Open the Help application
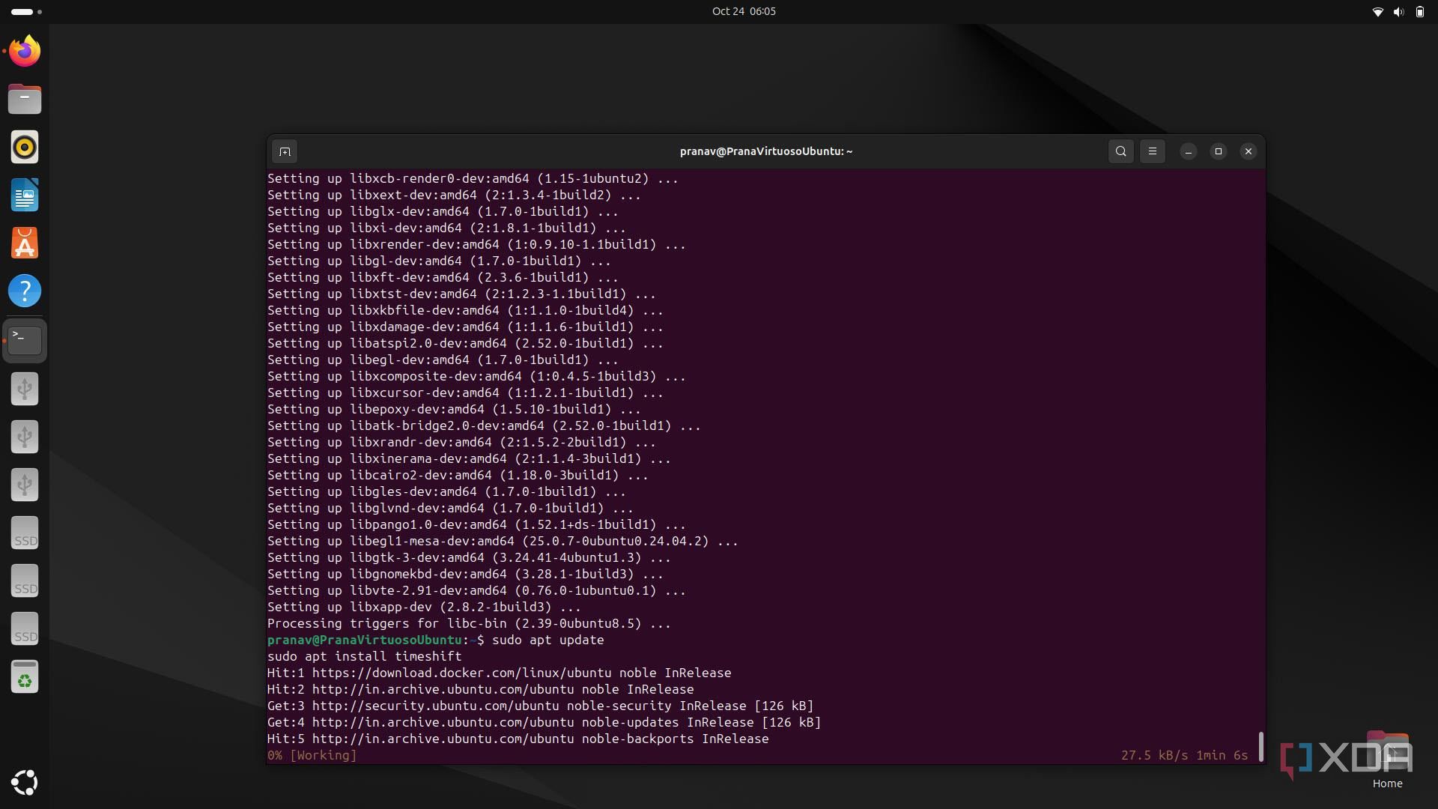1438x809 pixels. tap(25, 291)
